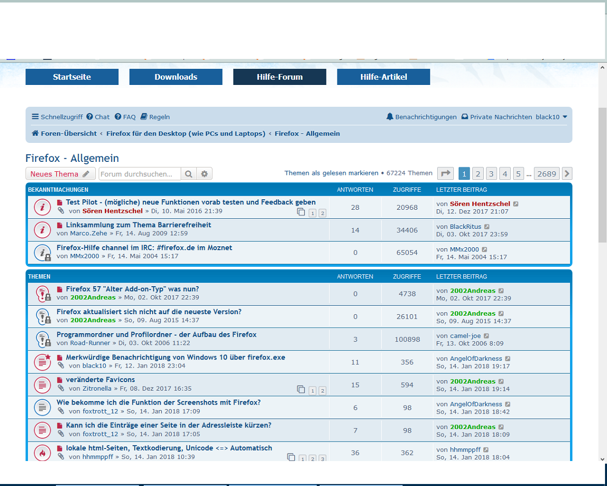Click into the Forum durchsuchen search field
This screenshot has height=486, width=607.
click(139, 174)
